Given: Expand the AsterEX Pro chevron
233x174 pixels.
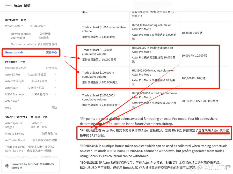Looking at the screenshot, I should (x=55, y=74).
